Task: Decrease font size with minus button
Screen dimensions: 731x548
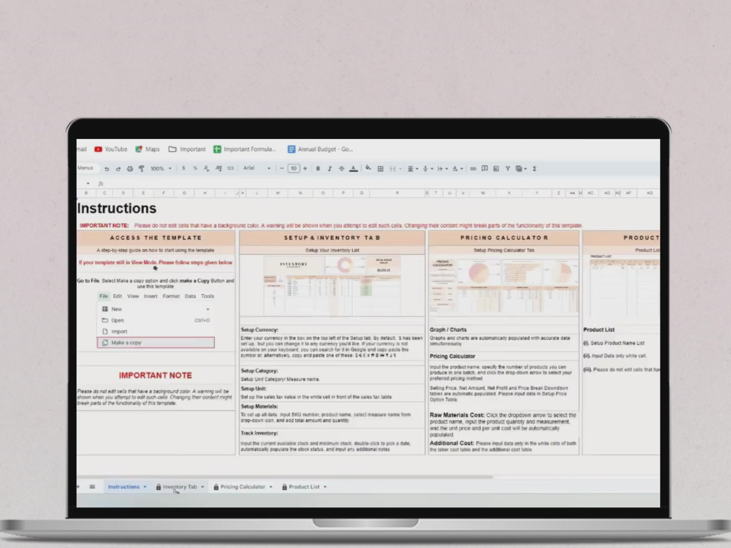Action: click(x=282, y=168)
